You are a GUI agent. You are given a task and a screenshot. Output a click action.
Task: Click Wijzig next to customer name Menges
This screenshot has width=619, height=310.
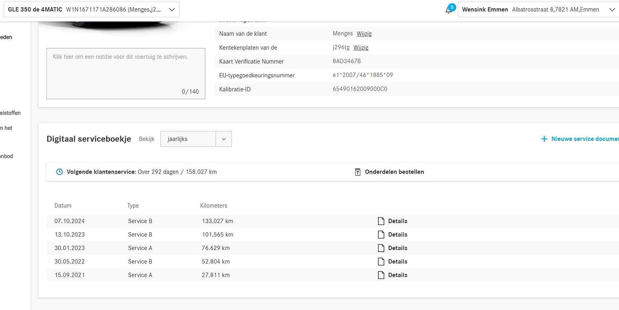point(364,34)
